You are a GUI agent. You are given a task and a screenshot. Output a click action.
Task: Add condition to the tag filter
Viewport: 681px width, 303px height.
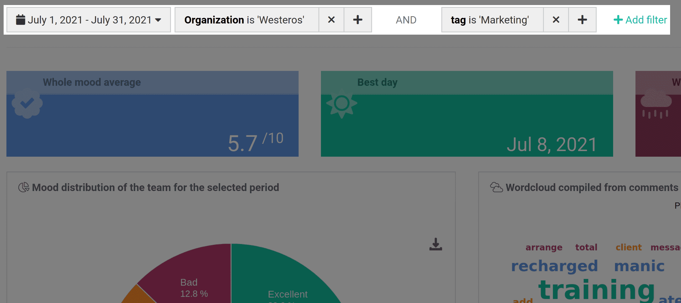tap(582, 20)
